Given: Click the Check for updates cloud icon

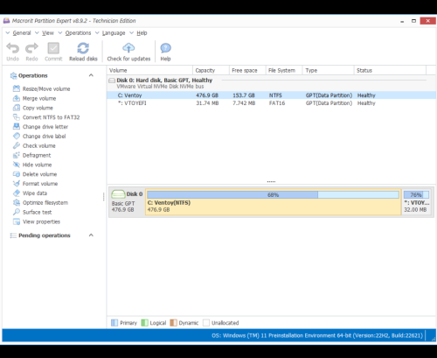Looking at the screenshot, I should 128,48.
